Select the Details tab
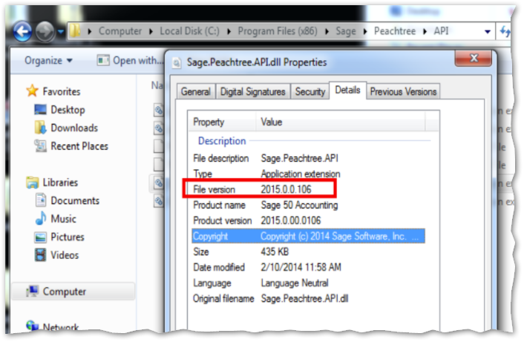This screenshot has width=524, height=342. pyautogui.click(x=347, y=91)
